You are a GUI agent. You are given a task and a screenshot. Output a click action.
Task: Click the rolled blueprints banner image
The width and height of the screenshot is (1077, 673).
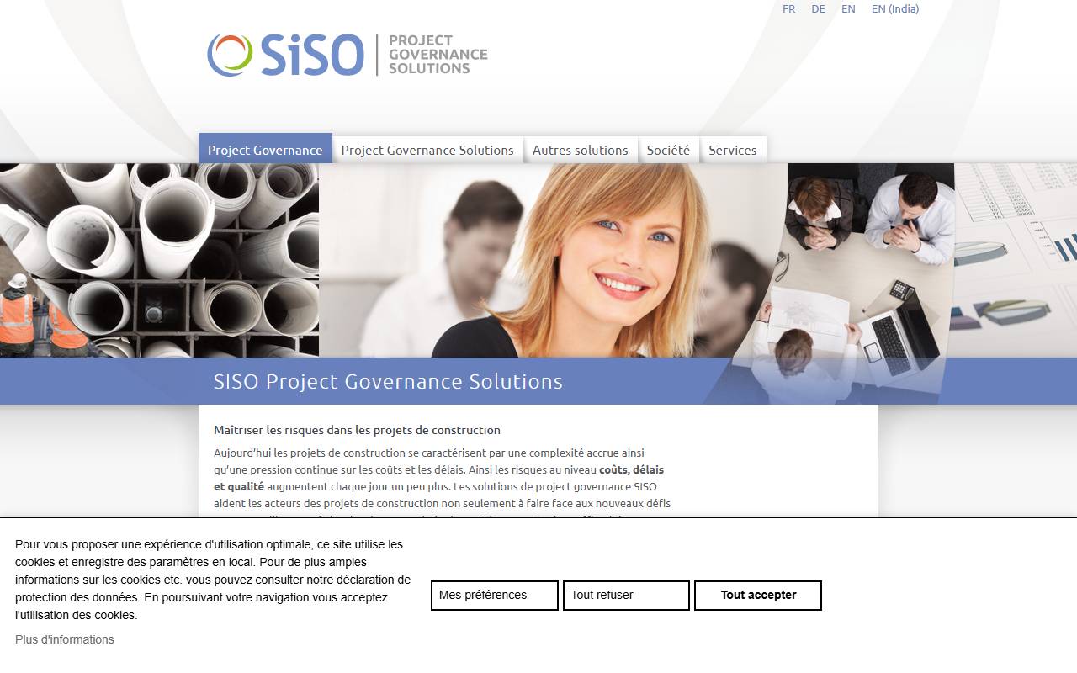[159, 260]
